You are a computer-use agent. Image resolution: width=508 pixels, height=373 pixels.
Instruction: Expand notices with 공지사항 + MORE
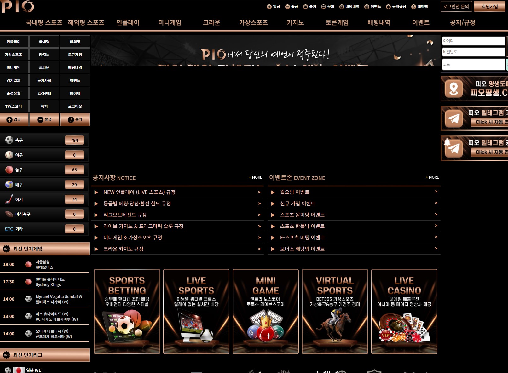tap(256, 177)
